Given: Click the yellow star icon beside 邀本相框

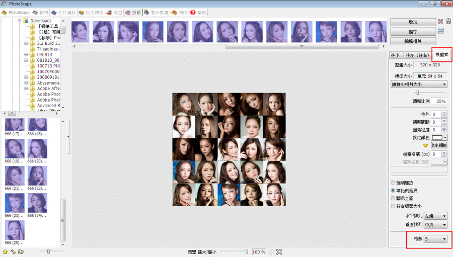Looking at the screenshot, I should [x=425, y=145].
